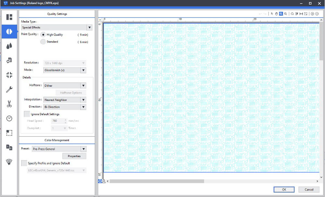Open the crop marks sidebar icon
The height and width of the screenshot is (197, 325).
coord(9,75)
